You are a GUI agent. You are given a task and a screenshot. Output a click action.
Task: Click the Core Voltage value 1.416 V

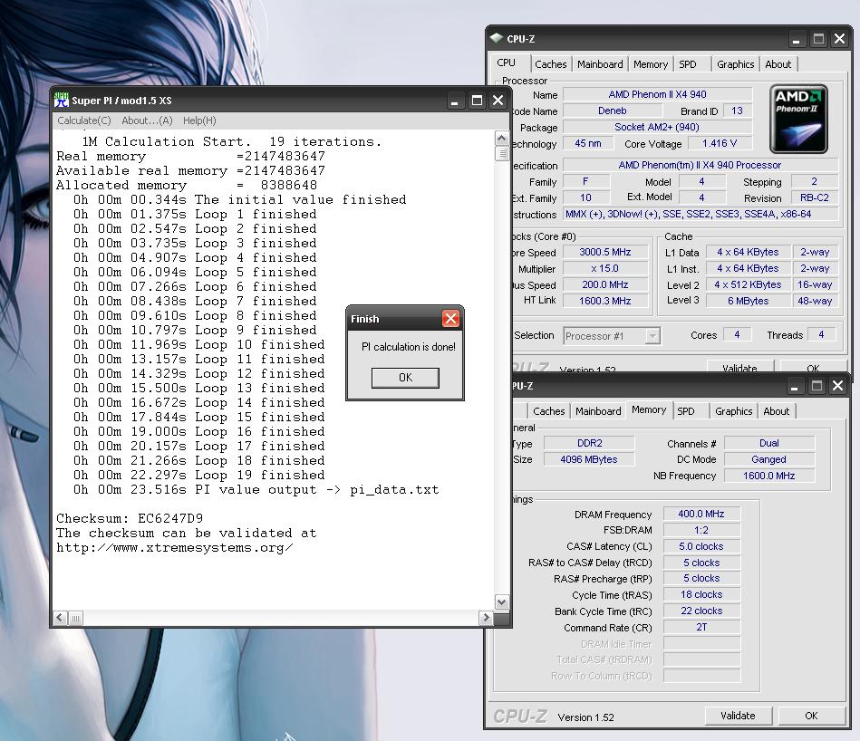coord(719,144)
